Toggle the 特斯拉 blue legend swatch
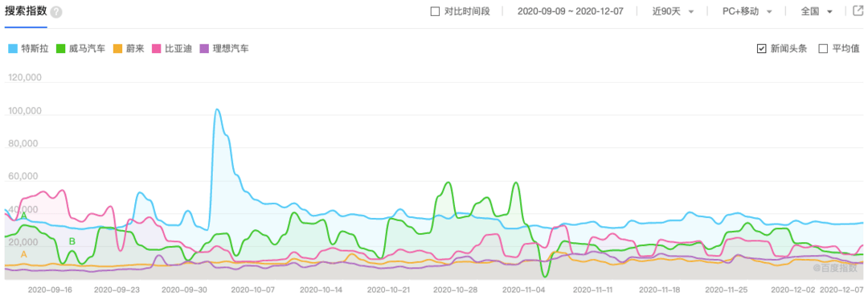 pyautogui.click(x=13, y=49)
